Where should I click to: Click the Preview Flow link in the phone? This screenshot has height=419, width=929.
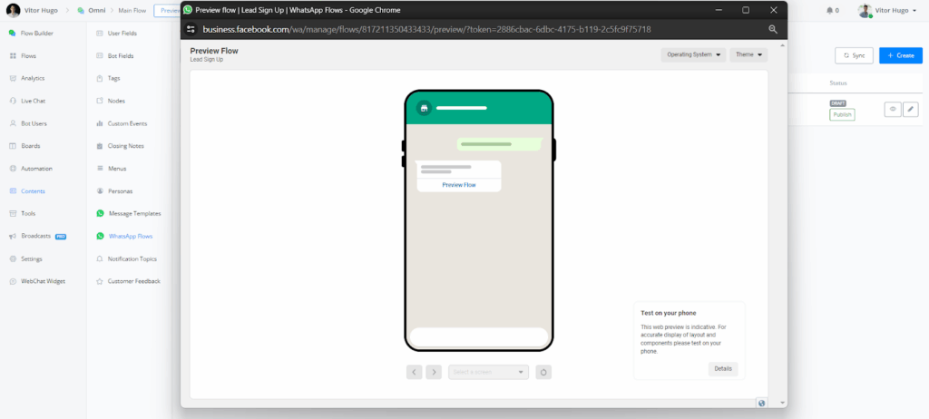[458, 185]
